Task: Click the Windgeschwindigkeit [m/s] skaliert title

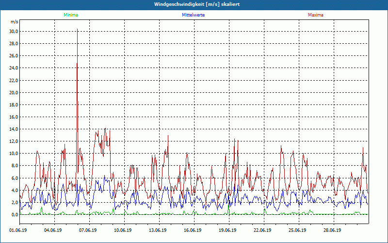Action: click(x=197, y=4)
